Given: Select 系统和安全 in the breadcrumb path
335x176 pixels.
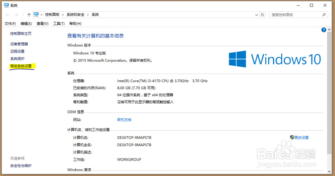Looking at the screenshot, I should tap(75, 15).
